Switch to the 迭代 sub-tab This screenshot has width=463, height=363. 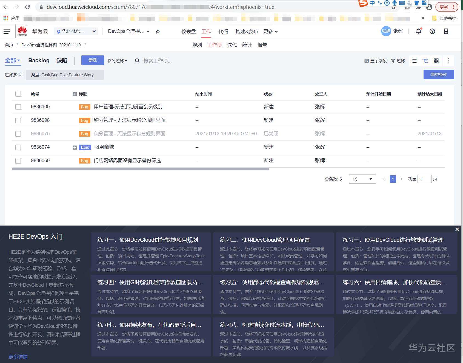[x=232, y=45]
